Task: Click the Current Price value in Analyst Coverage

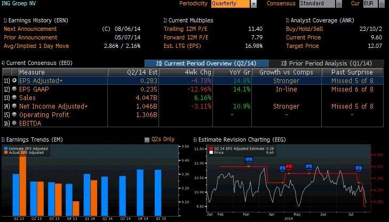Action: point(376,37)
